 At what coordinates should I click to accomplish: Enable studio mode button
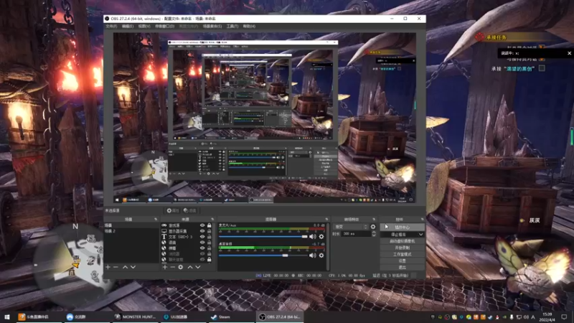(403, 254)
